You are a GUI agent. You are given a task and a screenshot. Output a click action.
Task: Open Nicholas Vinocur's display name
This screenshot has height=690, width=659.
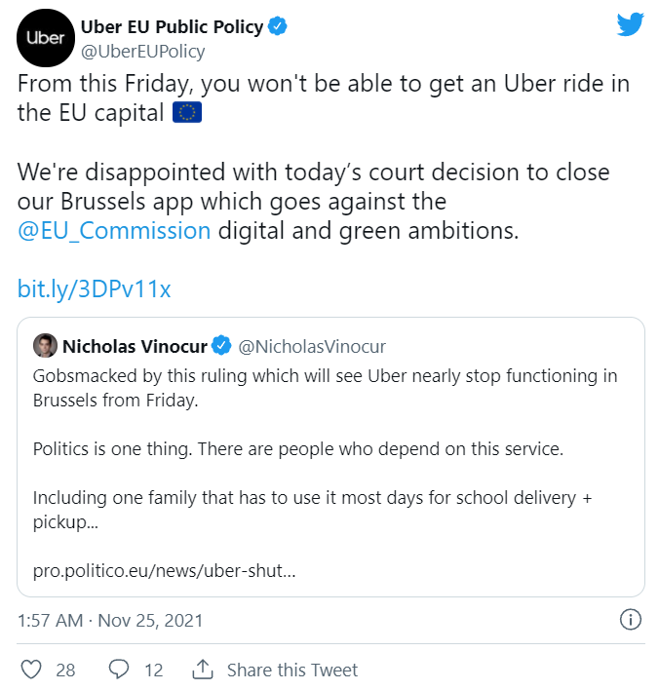136,345
